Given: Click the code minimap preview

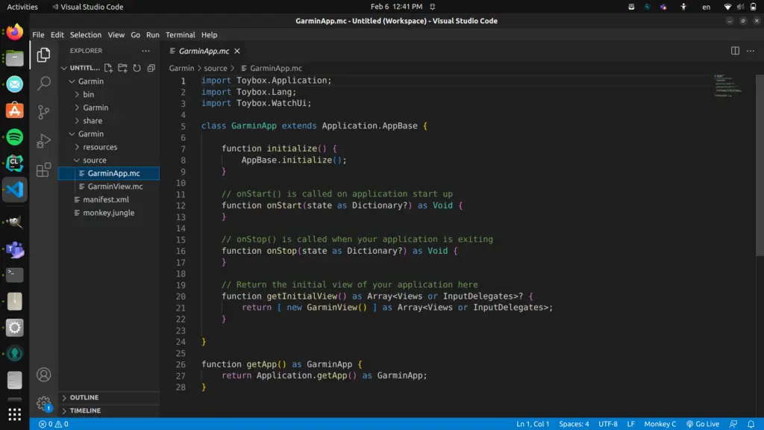Looking at the screenshot, I should (728, 86).
